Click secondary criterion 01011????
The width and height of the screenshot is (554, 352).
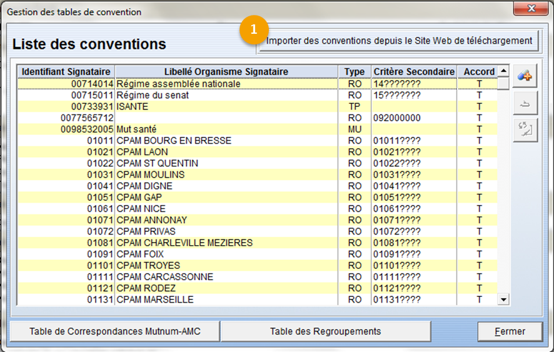pyautogui.click(x=414, y=140)
